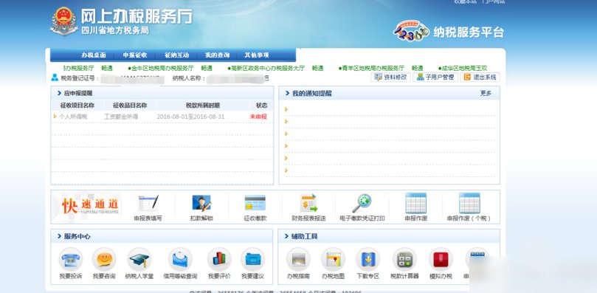
Task: Click the red 未申报 status
Action: (x=258, y=117)
